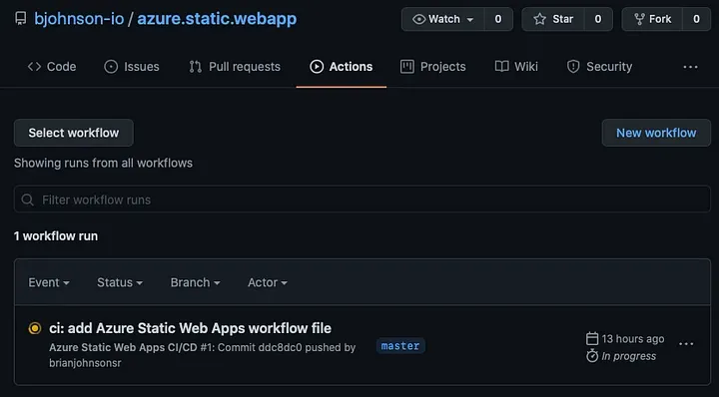Click the Azure Static Web Apps CI/CD workflow name
This screenshot has height=397, width=719.
click(123, 347)
